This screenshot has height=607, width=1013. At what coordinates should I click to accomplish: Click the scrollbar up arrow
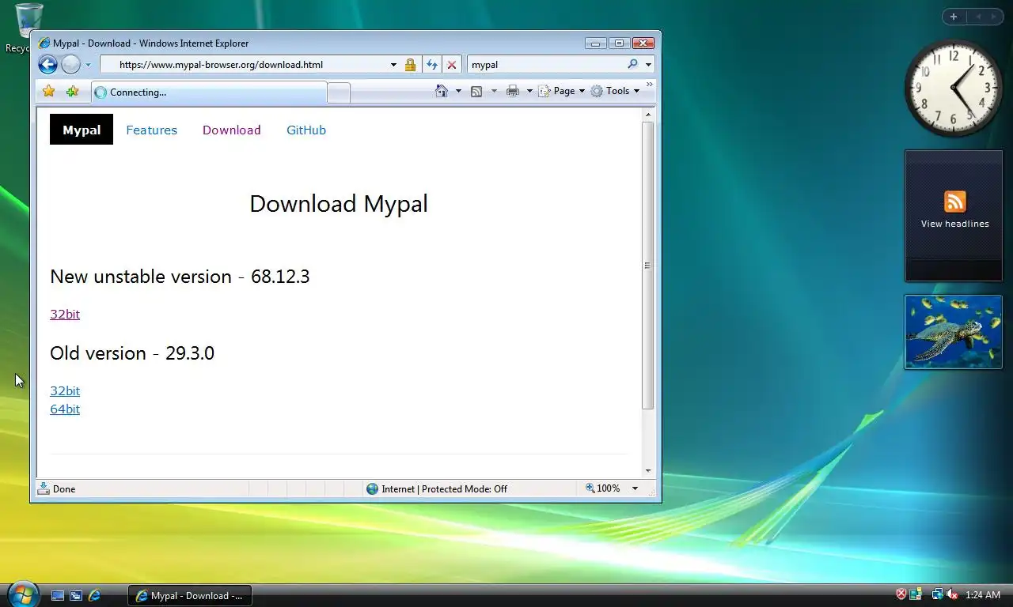tap(647, 115)
